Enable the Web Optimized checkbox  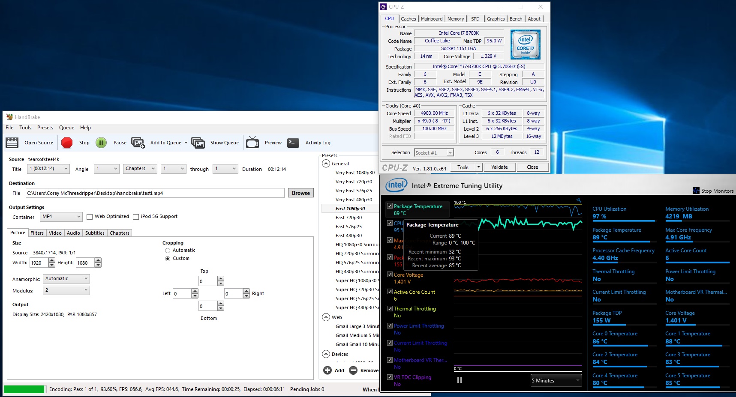(90, 217)
